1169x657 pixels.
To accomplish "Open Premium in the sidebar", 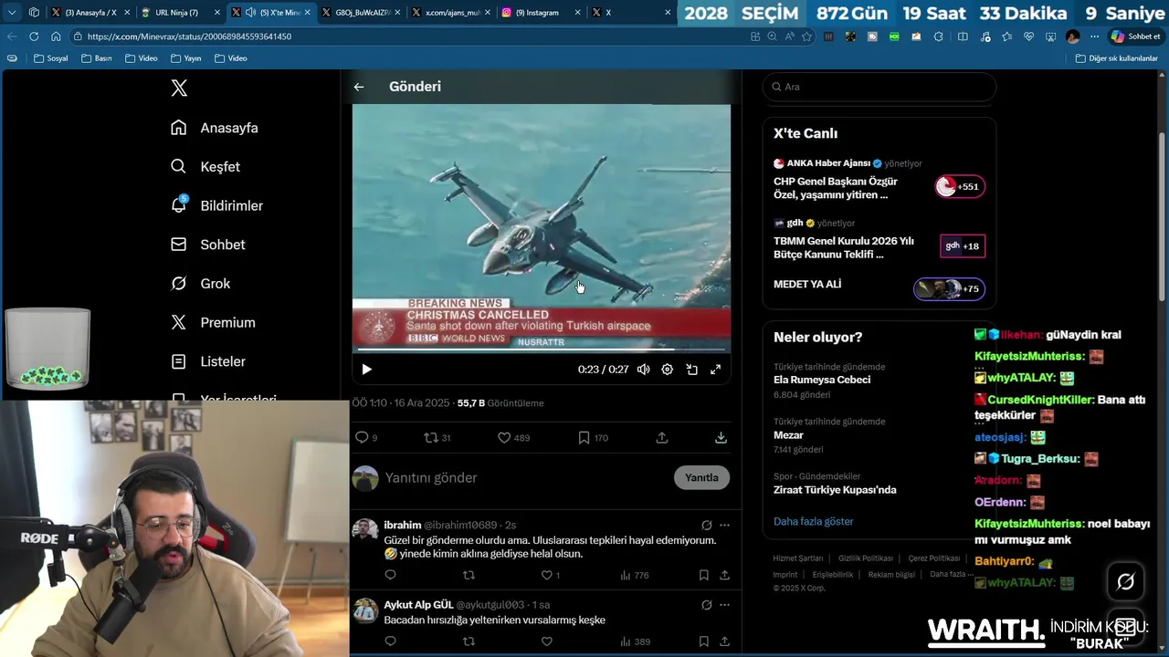I will coord(213,322).
